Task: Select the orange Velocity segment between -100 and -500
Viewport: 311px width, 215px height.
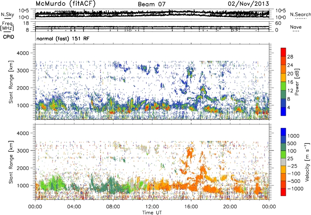Action: click(x=283, y=177)
